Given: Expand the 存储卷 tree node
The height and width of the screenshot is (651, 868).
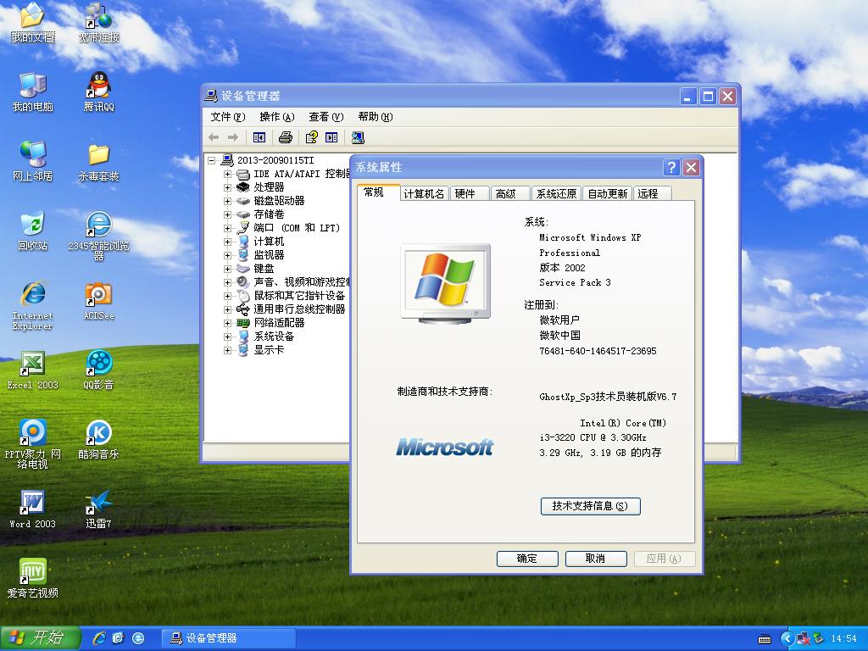Looking at the screenshot, I should [x=227, y=214].
